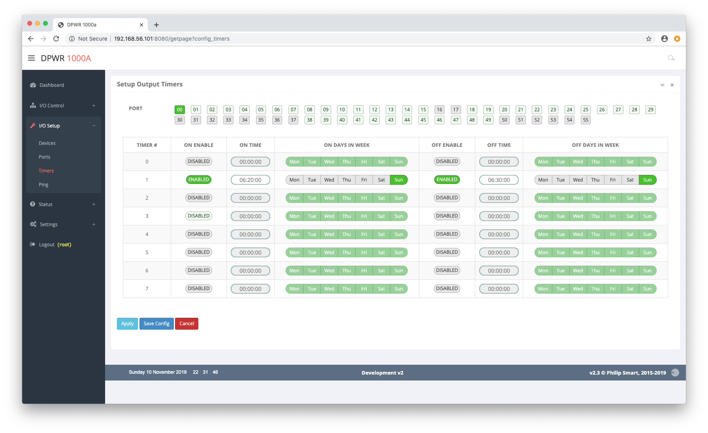The height and width of the screenshot is (433, 708).
Task: Toggle ON ENABLE for timer 0
Action: coord(198,161)
